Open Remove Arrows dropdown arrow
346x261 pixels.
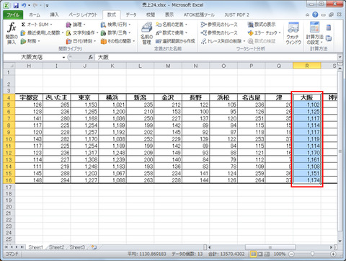coord(244,41)
